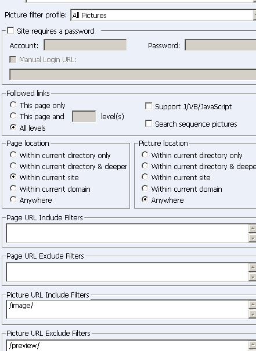This screenshot has height=351, width=256.
Task: Click the Page URL Include Filters box
Action: [x=128, y=233]
